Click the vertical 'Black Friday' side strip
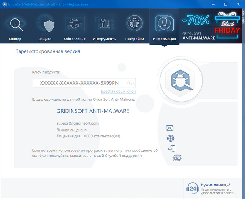 tap(243, 16)
